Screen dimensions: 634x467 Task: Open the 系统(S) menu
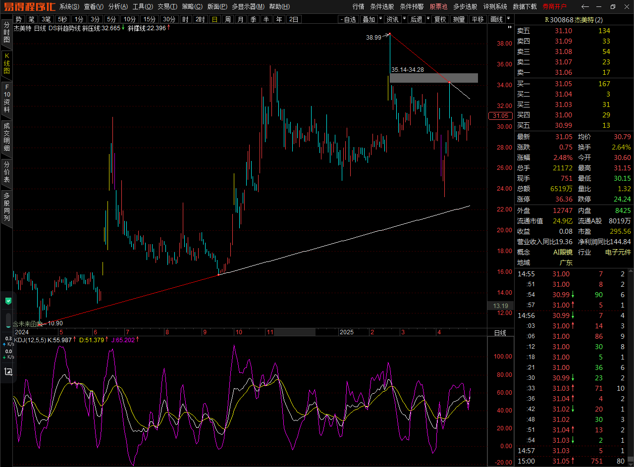[69, 6]
